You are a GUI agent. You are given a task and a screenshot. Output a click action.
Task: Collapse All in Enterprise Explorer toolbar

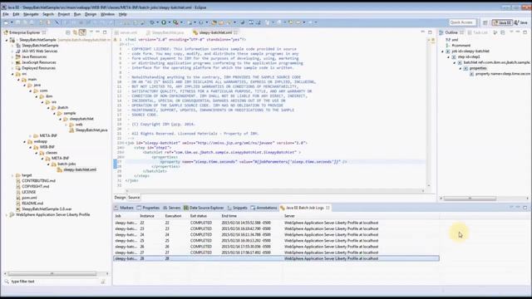tap(68, 32)
